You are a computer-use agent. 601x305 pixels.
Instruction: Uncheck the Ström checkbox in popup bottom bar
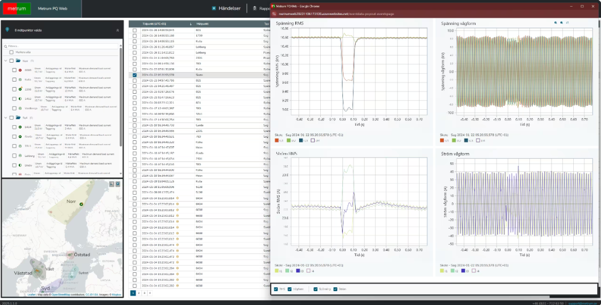coord(335,289)
